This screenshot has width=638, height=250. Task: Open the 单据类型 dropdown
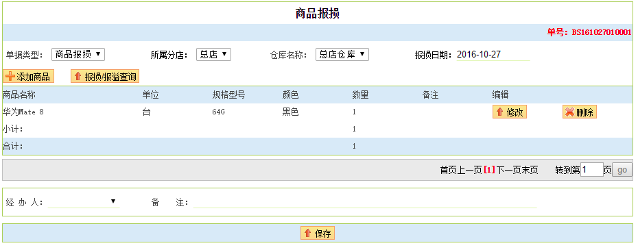(78, 55)
